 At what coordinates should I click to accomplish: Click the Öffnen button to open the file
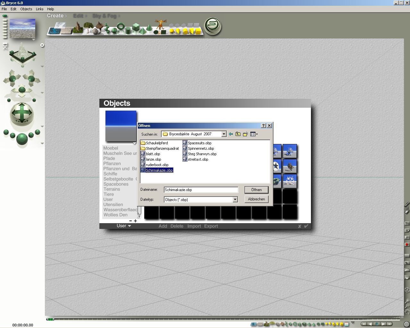256,190
